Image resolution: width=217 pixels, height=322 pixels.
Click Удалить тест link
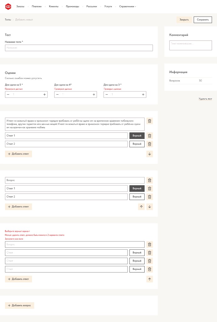pyautogui.click(x=205, y=99)
